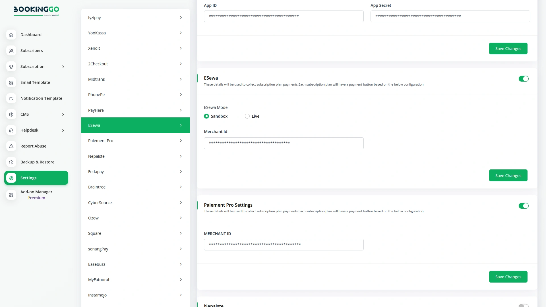Click Save Changes under ESewa settings
This screenshot has width=546, height=307.
point(508,175)
